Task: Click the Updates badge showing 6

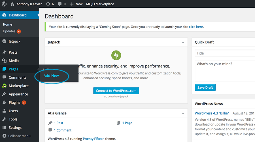Action: tap(19, 31)
